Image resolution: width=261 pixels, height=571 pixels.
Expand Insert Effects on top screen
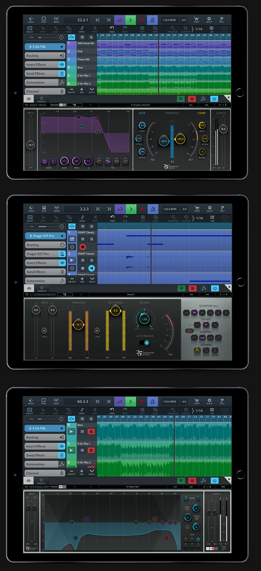45,64
